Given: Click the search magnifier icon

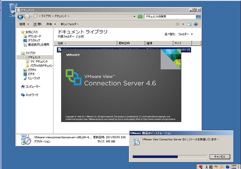Looking at the screenshot, I should [198, 16].
